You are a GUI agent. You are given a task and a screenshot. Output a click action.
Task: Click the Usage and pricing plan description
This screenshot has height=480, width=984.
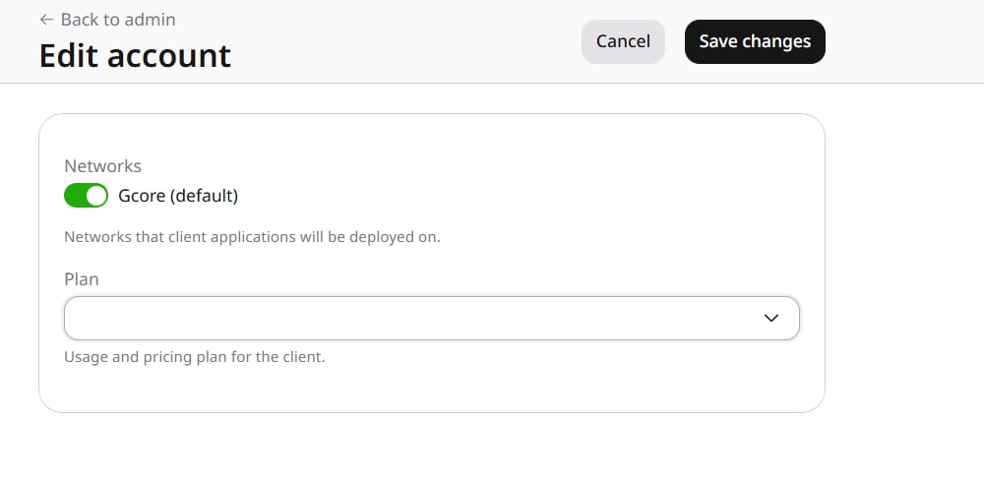[x=195, y=357]
